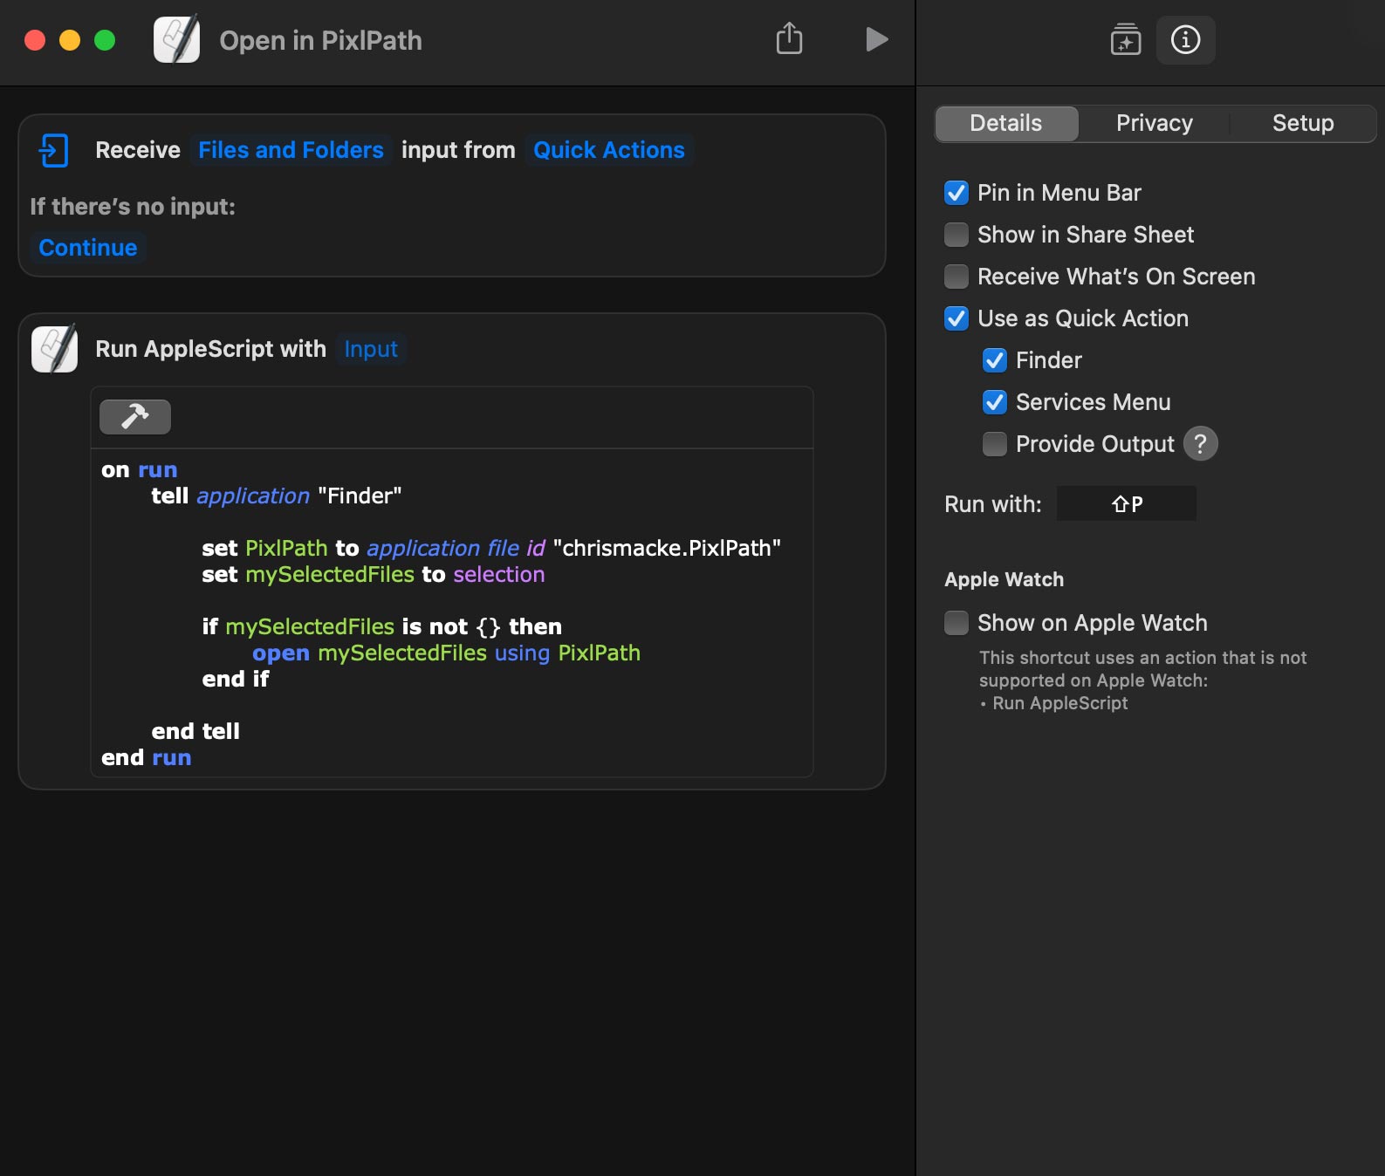Image resolution: width=1385 pixels, height=1176 pixels.
Task: Click the "Run with:" label
Action: [x=992, y=504]
